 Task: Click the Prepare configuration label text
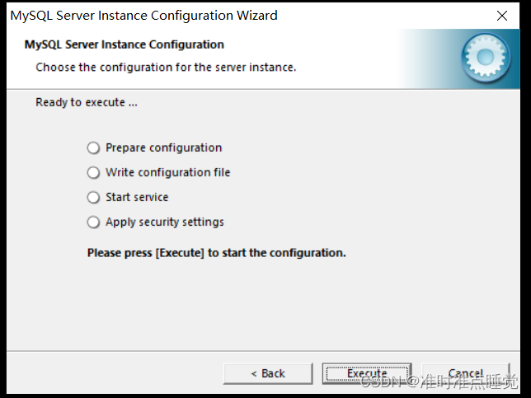pyautogui.click(x=163, y=148)
